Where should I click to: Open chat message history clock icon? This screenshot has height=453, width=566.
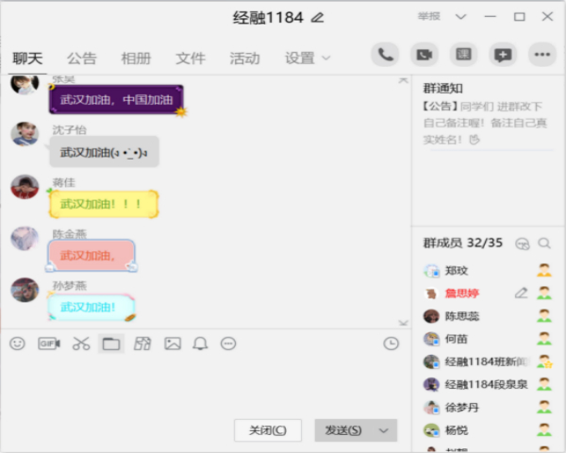[391, 344]
